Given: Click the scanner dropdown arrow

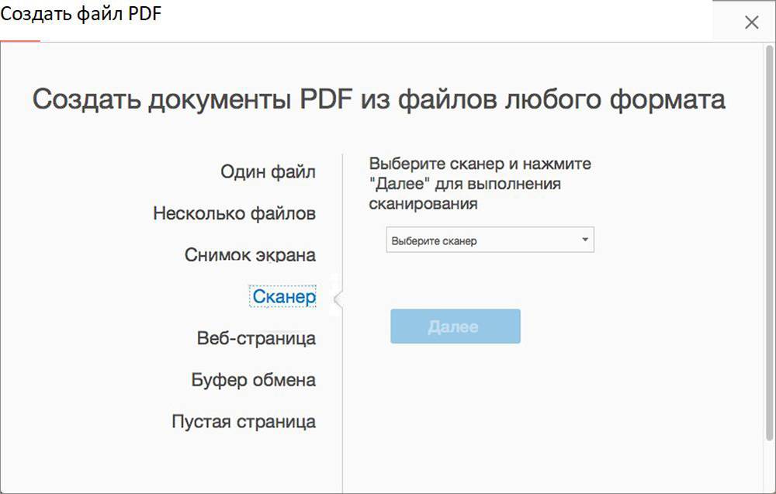Looking at the screenshot, I should pyautogui.click(x=585, y=240).
